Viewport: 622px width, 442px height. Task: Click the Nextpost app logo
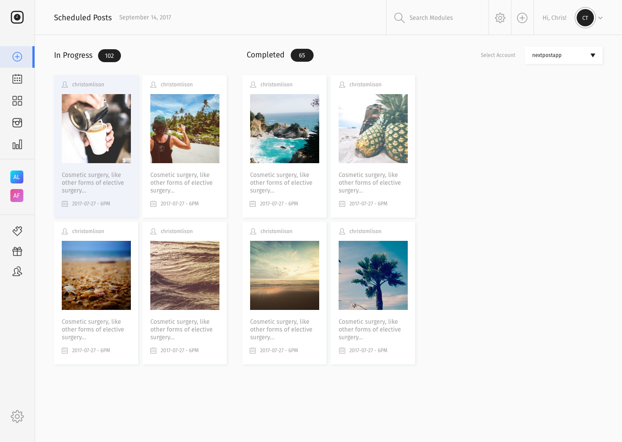click(x=17, y=17)
